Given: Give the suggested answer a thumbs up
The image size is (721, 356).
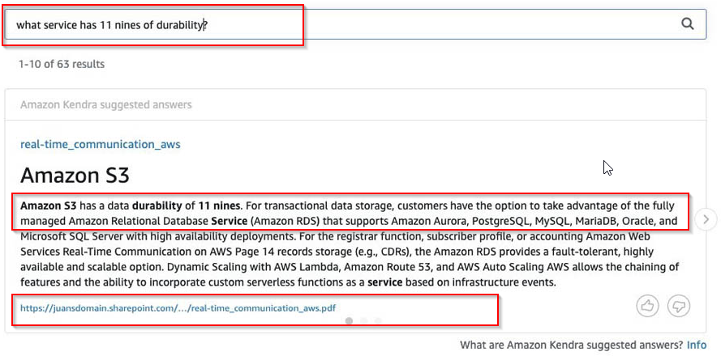Looking at the screenshot, I should click(648, 306).
